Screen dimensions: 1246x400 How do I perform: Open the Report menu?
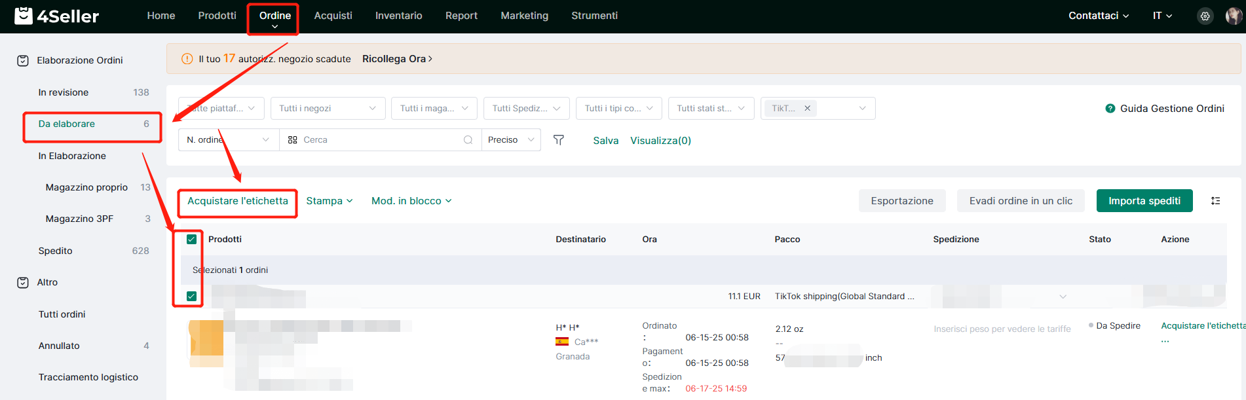[x=461, y=16]
